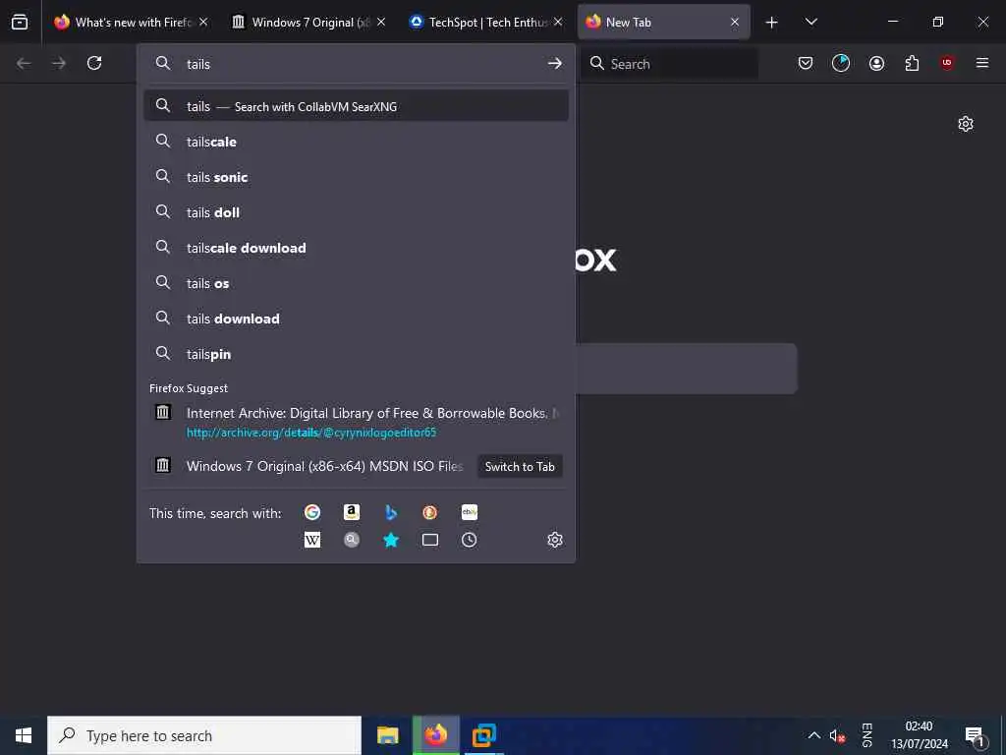Switch to Windows 7 Original tab
This screenshot has width=1006, height=755.
(308, 22)
